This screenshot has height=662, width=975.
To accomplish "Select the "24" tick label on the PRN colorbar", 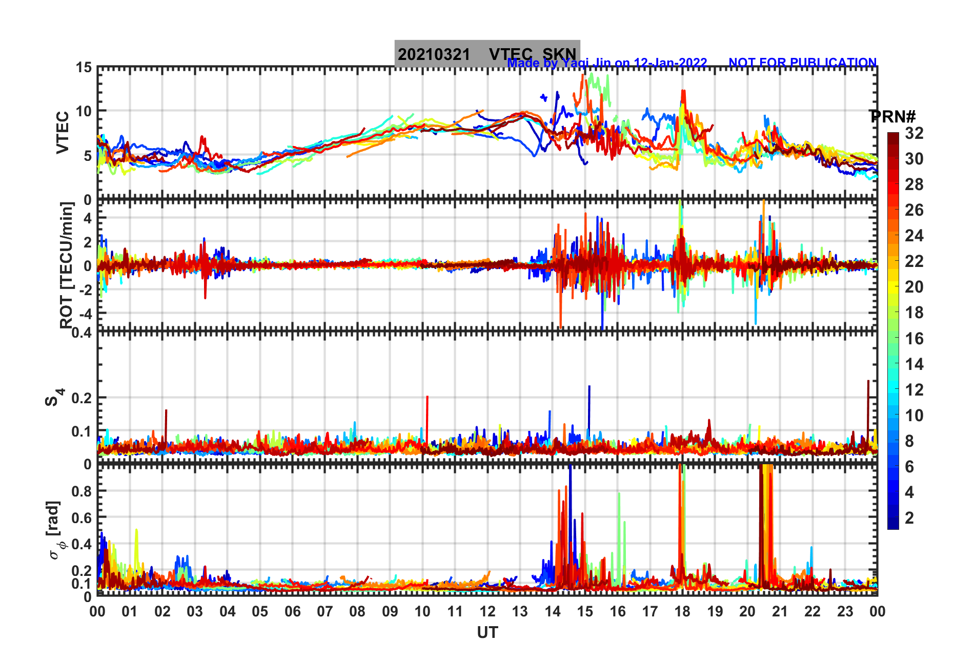I will (914, 236).
